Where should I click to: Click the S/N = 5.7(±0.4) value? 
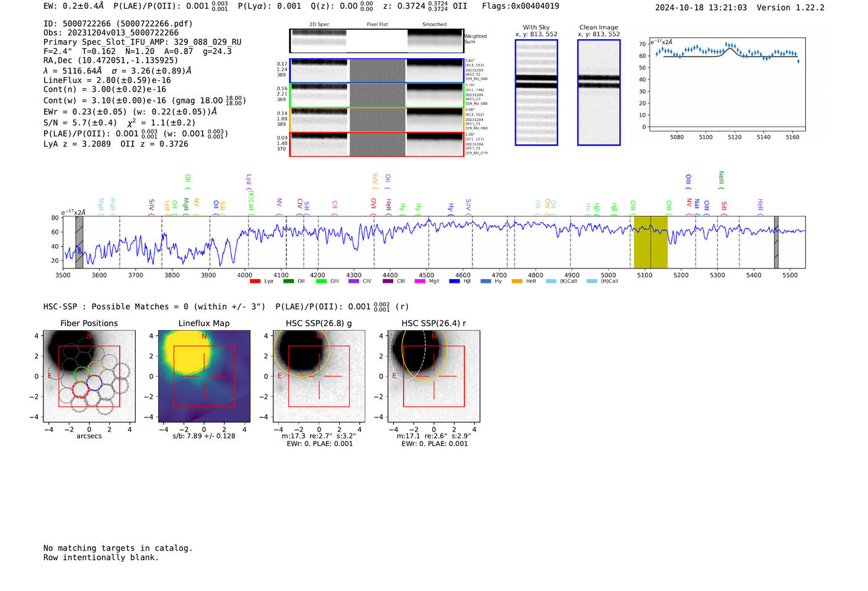click(80, 123)
